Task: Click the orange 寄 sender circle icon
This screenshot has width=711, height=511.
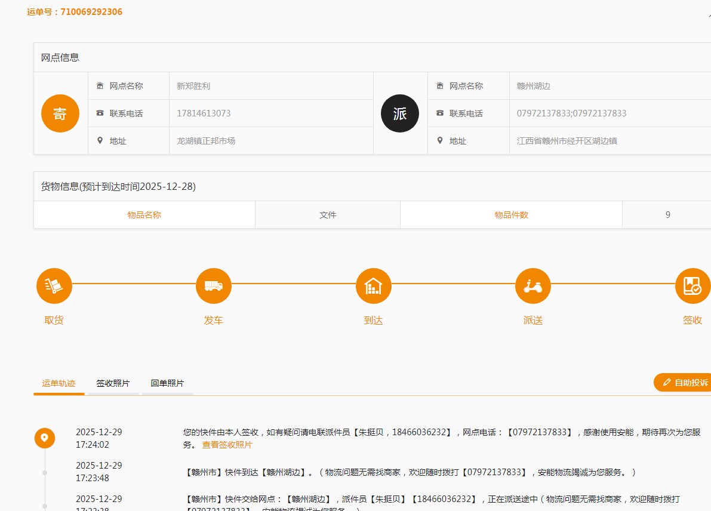Action: (x=60, y=113)
